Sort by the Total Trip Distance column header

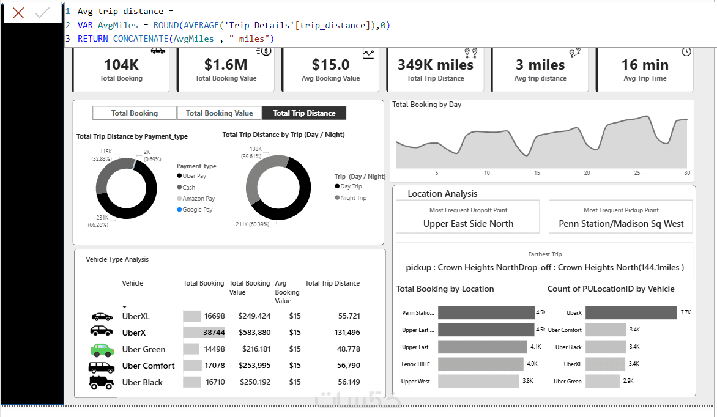(332, 284)
